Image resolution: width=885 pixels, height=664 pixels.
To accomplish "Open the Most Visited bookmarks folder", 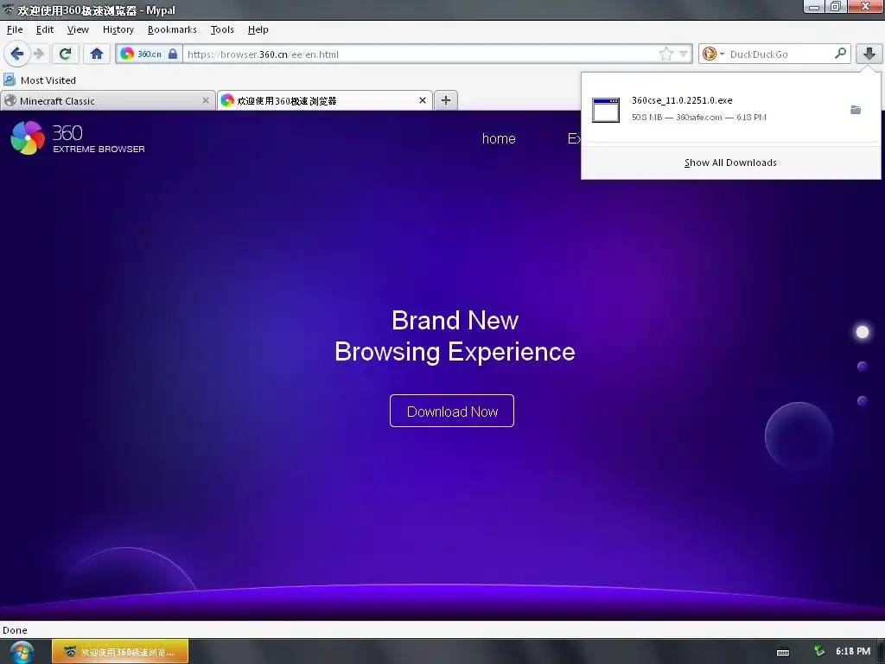I will pos(40,80).
